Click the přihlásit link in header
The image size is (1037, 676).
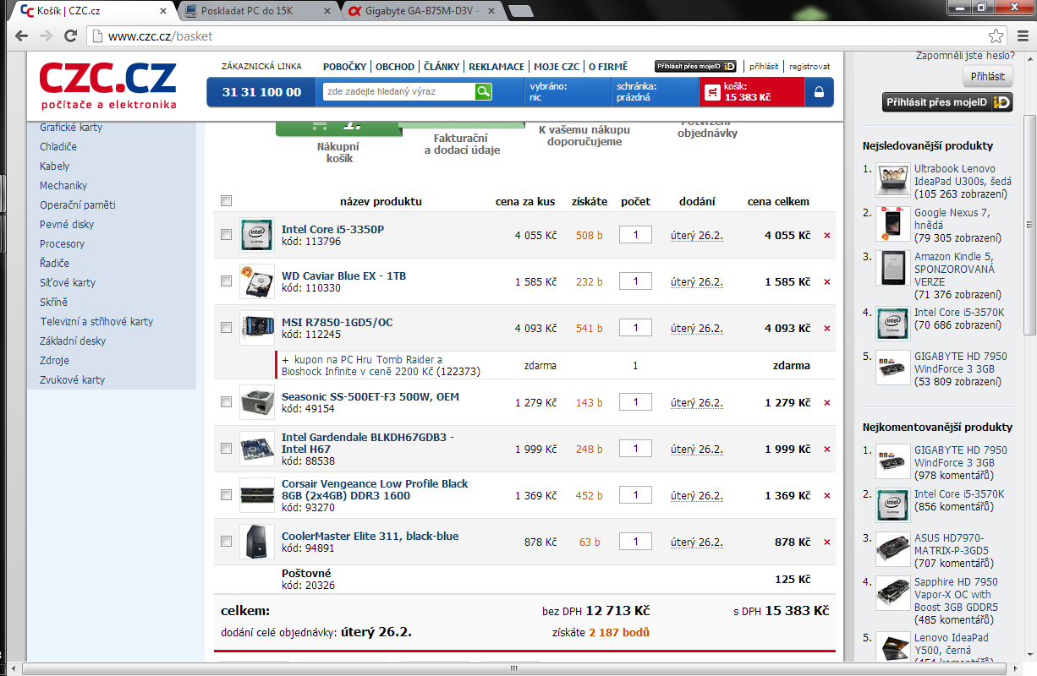(764, 67)
